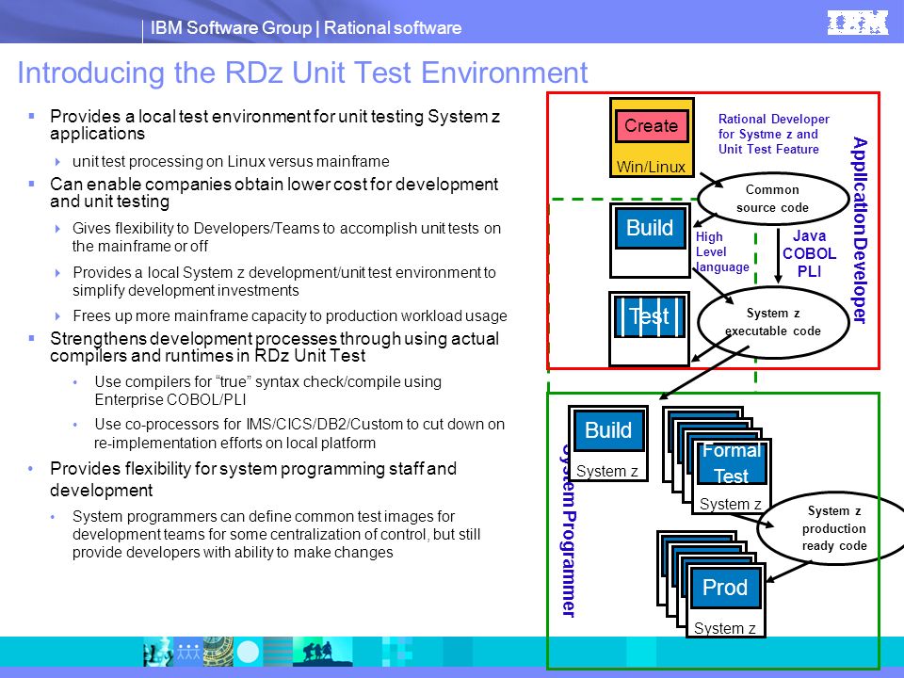Click the Rational Developer for System z caption
Image resolution: width=904 pixels, height=678 pixels.
pyautogui.click(x=774, y=134)
